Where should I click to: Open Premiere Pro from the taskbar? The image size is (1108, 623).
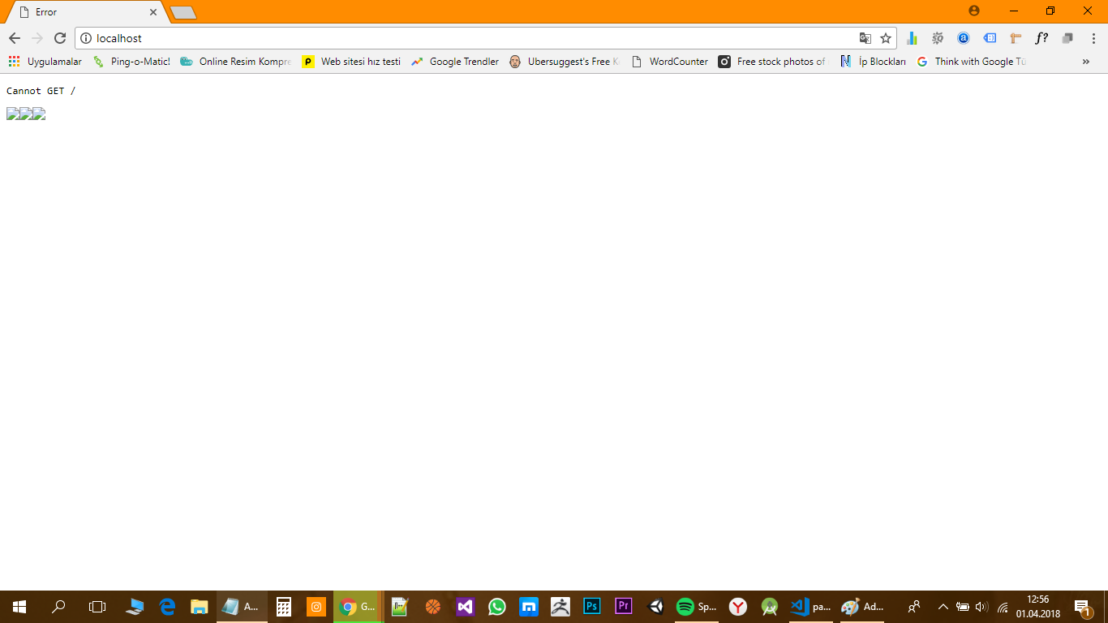coord(623,606)
